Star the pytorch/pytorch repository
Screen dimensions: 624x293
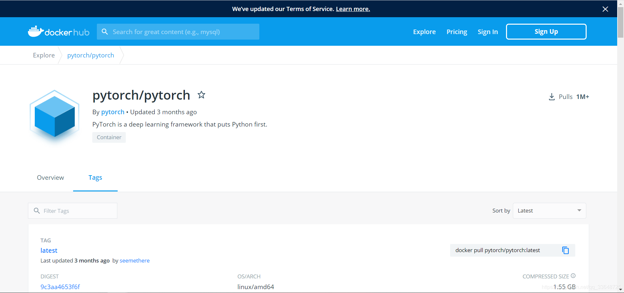201,95
